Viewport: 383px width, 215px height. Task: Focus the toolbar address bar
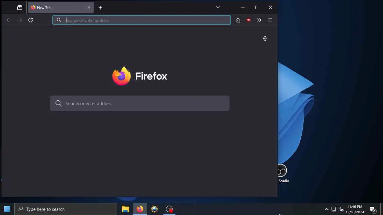142,20
